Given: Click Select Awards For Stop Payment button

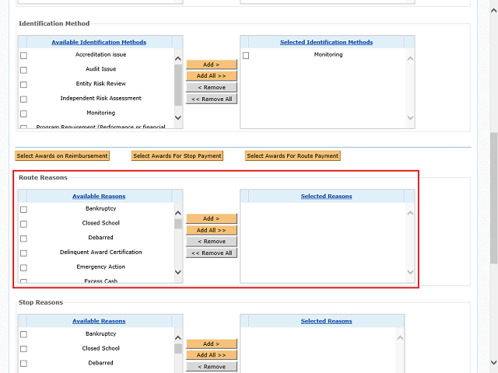Looking at the screenshot, I should [x=177, y=155].
